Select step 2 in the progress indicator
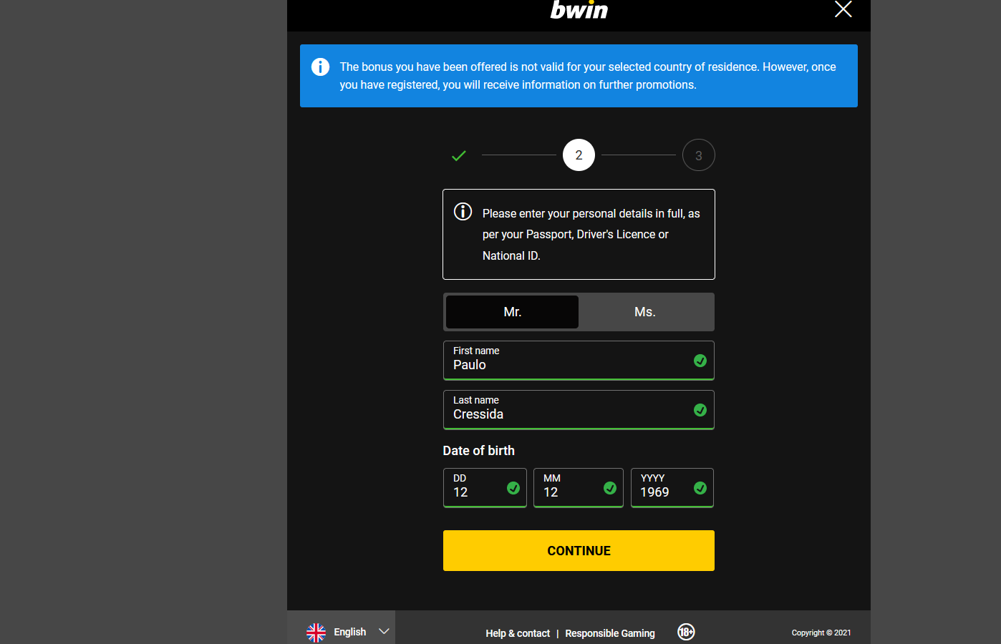The height and width of the screenshot is (644, 1001). 579,155
